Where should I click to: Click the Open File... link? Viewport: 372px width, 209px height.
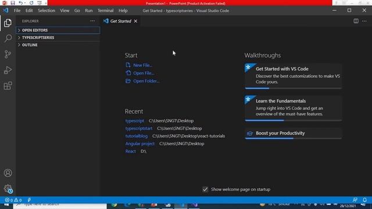[x=144, y=73]
